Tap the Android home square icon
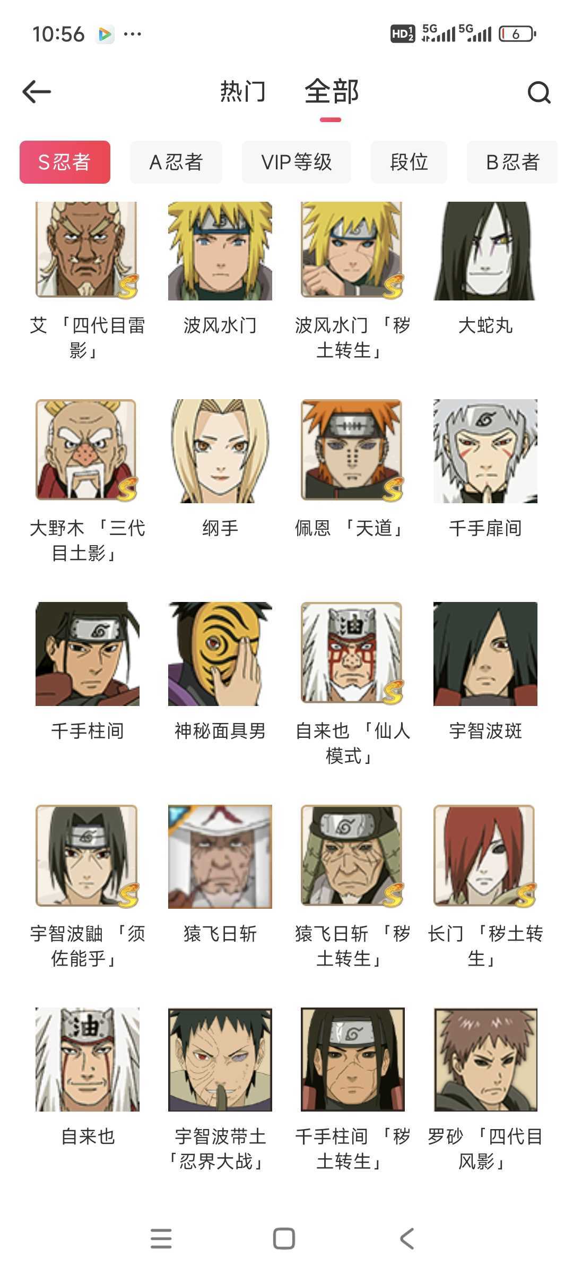Image resolution: width=573 pixels, height=1274 pixels. click(284, 1238)
